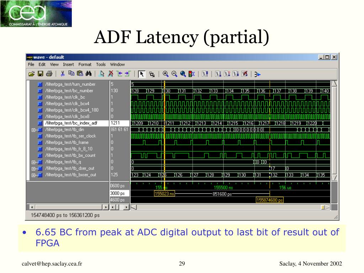The height and width of the screenshot is (273, 364).
Task: Expand the tb_din signal bus
Action: (x=33, y=130)
